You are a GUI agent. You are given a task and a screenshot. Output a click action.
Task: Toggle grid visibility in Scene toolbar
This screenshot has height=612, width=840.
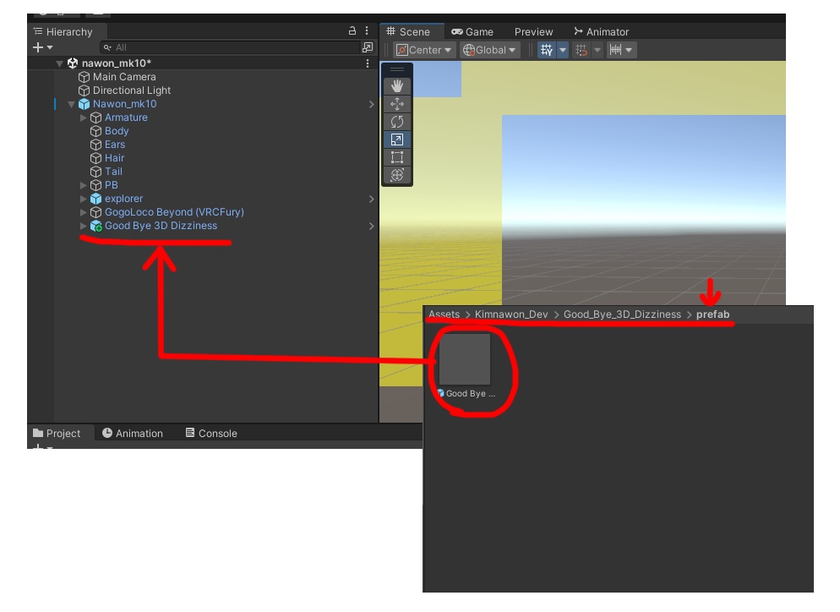pyautogui.click(x=547, y=50)
